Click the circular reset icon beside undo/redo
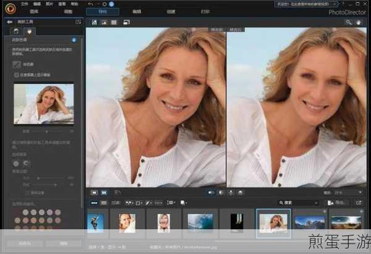Image resolution: width=371 pixels, height=254 pixels. tap(104, 4)
